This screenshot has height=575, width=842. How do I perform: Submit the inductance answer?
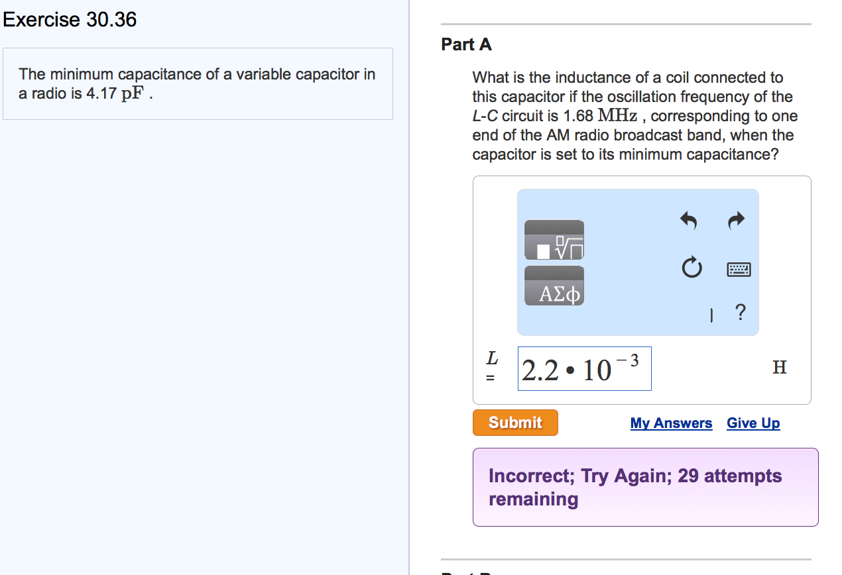coord(515,422)
